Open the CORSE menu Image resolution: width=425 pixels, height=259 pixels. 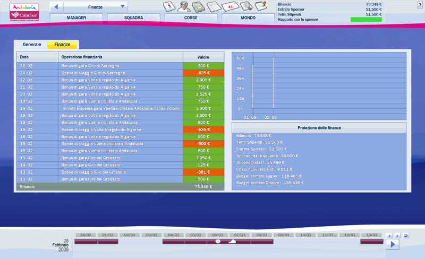tap(191, 18)
